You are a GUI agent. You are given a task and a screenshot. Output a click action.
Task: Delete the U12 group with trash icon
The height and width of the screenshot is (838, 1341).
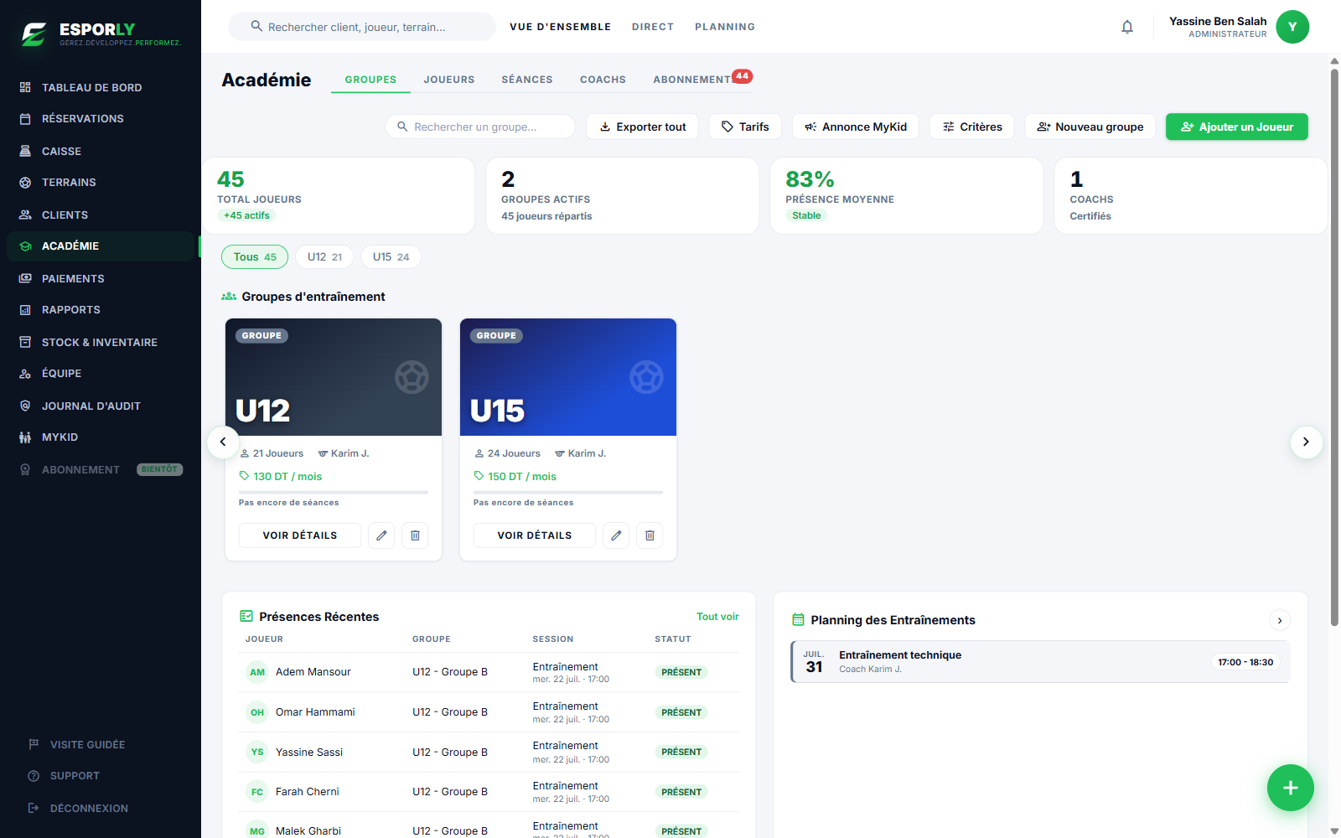tap(415, 535)
